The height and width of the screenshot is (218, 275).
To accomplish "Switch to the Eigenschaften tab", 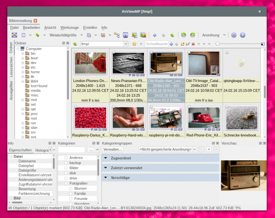I will 20,150.
